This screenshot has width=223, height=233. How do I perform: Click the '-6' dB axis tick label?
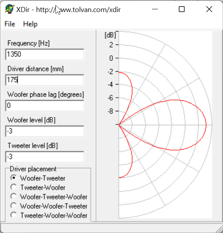(111, 98)
